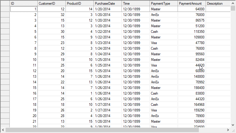The width and height of the screenshot is (236, 133).
Task: Select the PurchaseDate cell in row 9
Action: click(108, 54)
